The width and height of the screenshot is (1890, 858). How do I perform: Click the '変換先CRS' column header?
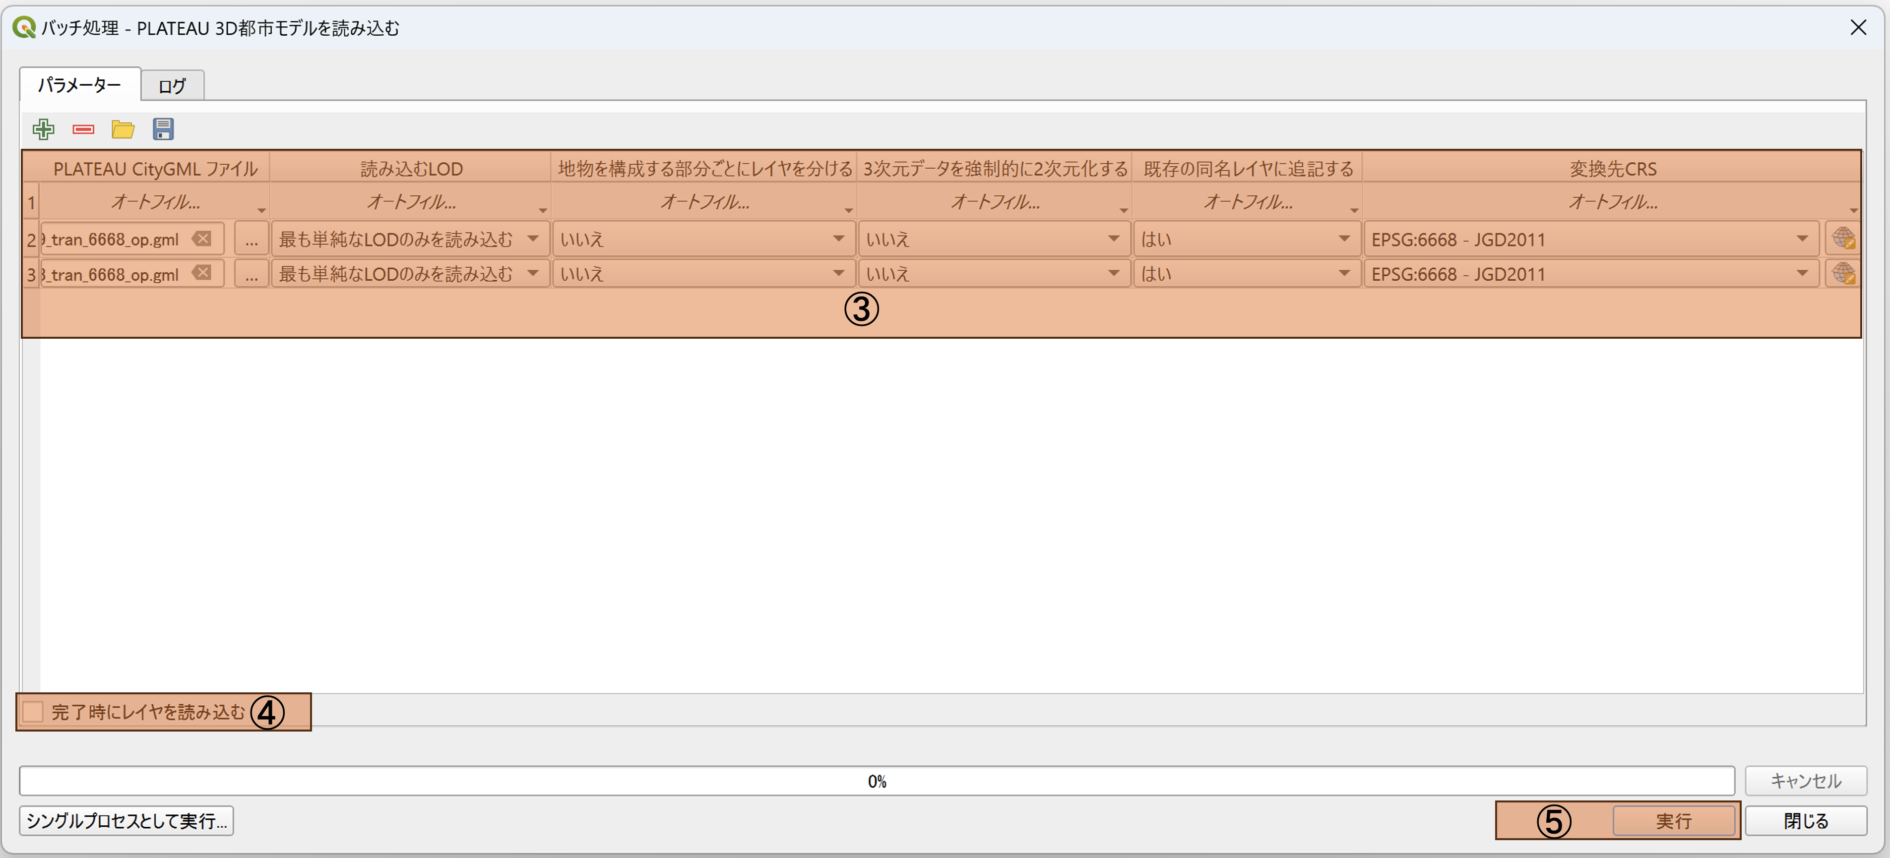coord(1612,169)
